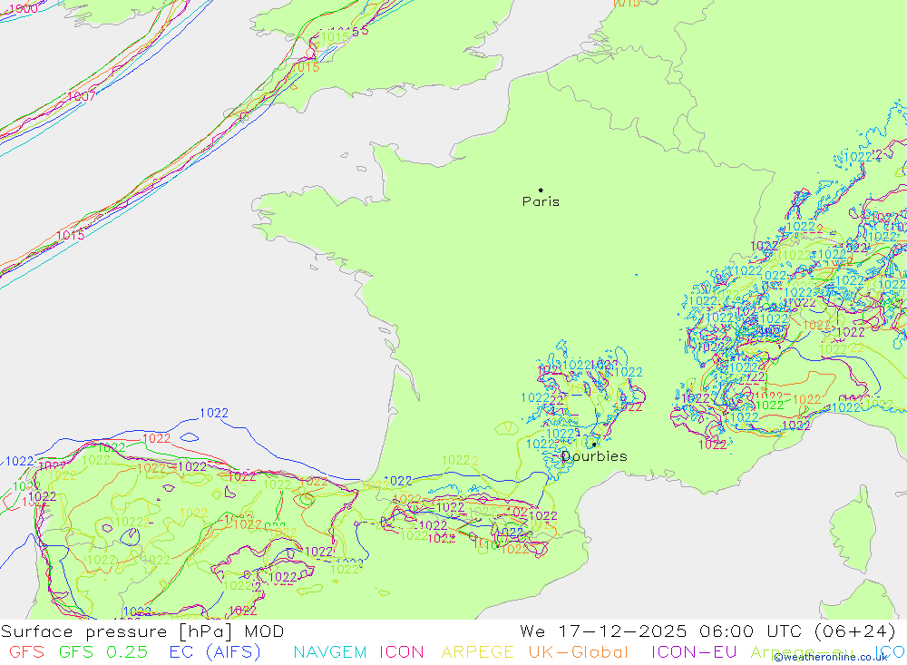This screenshot has width=907, height=665.
Task: Select the yellow ARPEGE legend entry
Action: click(x=477, y=652)
